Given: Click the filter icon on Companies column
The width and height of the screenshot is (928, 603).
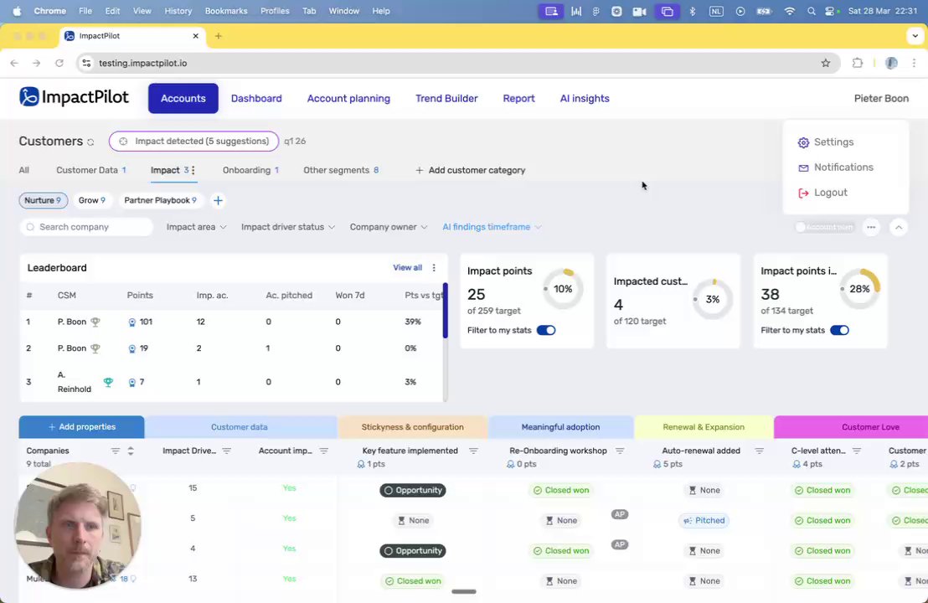Looking at the screenshot, I should [116, 451].
